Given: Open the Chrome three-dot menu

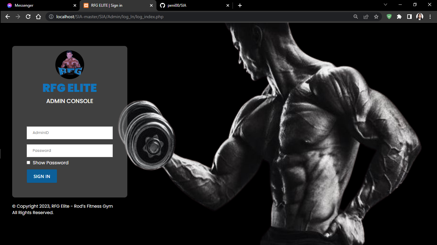Looking at the screenshot, I should pos(430,17).
